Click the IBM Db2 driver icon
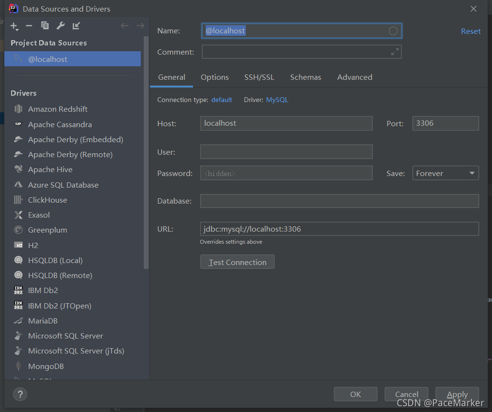492x412 pixels. pyautogui.click(x=18, y=290)
